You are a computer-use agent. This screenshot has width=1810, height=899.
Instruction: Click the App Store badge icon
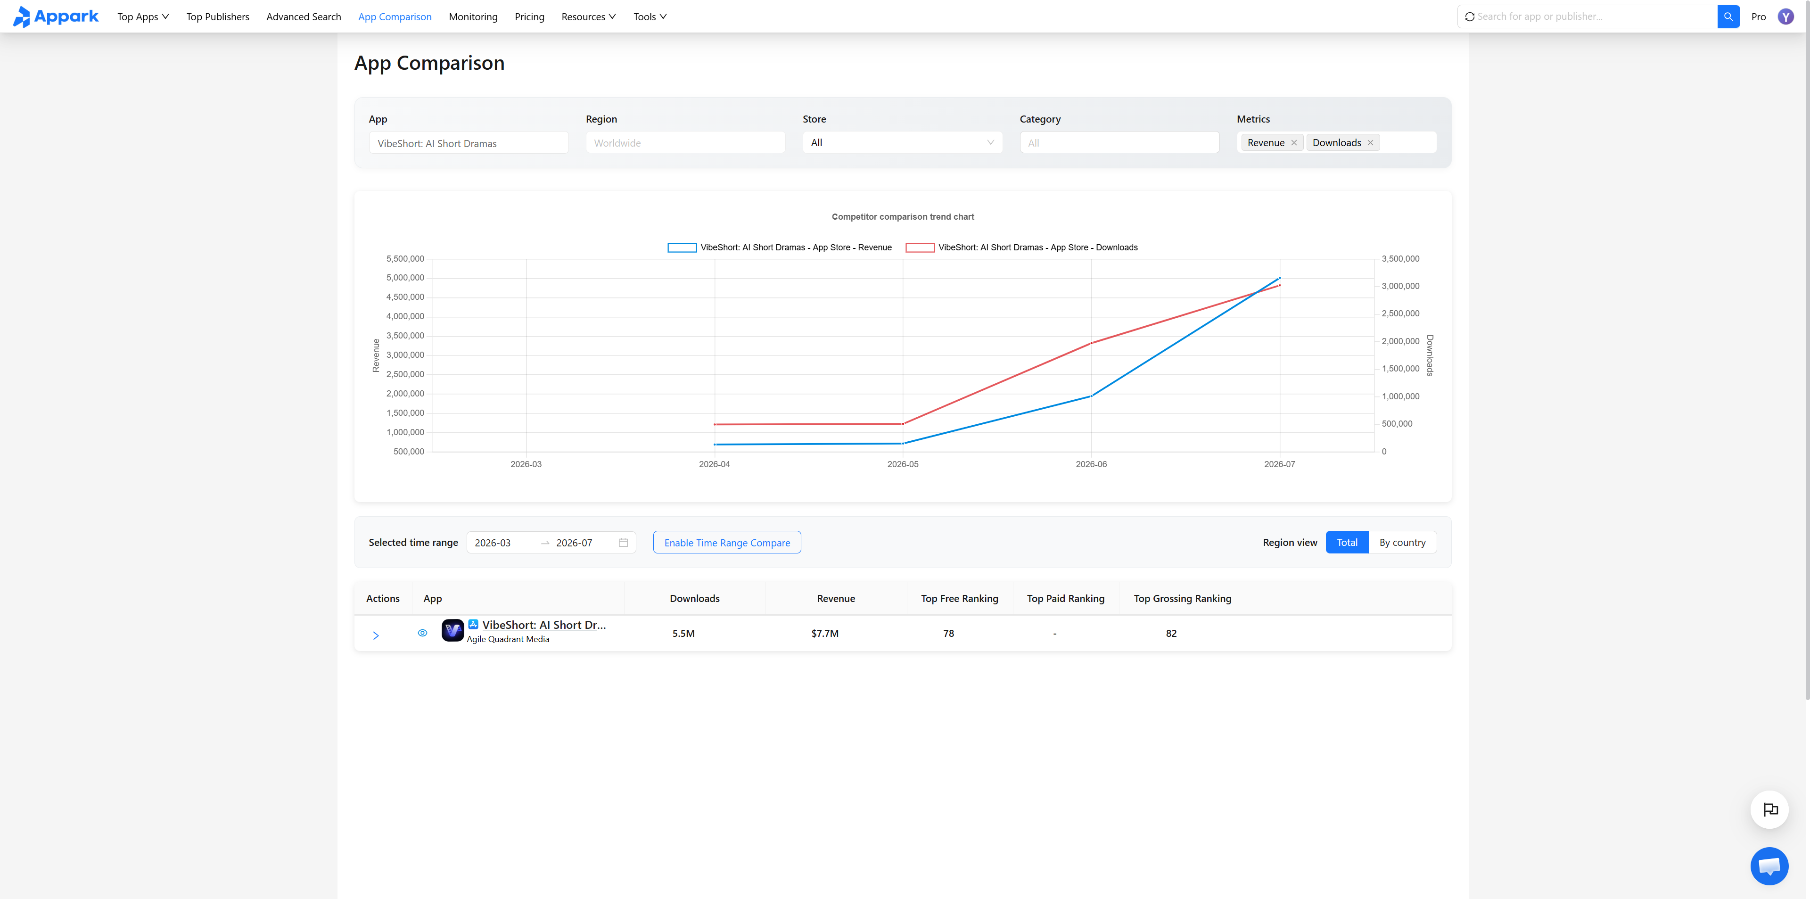point(474,624)
